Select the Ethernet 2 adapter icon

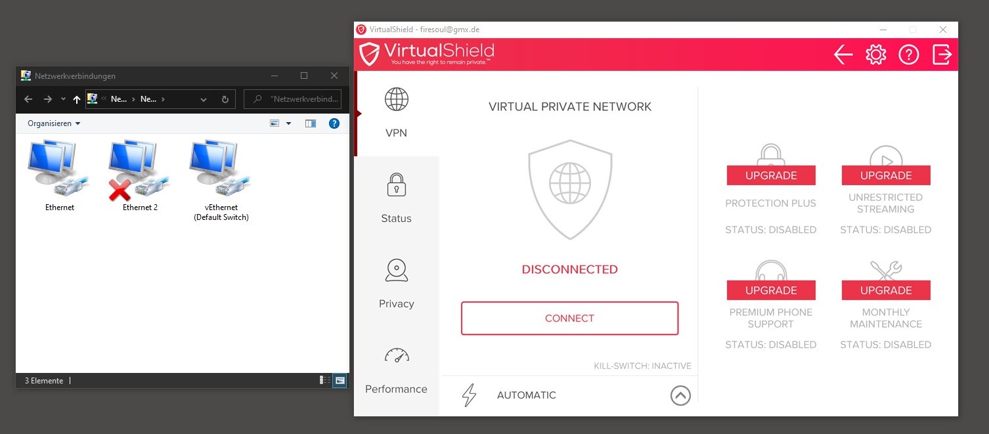coord(140,176)
